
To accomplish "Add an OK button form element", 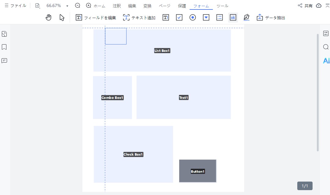I will 233,17.
